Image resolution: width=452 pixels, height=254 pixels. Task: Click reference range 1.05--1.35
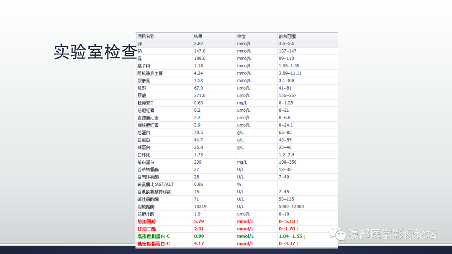click(289, 66)
